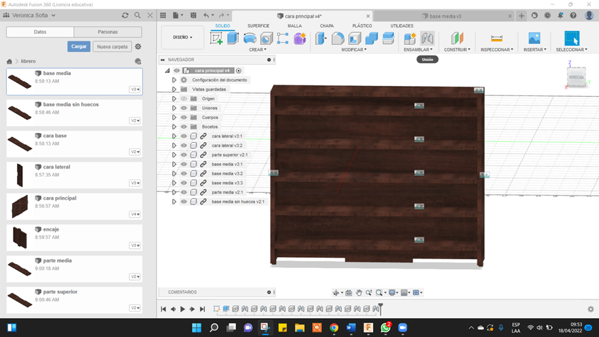Expand base media sin huecos v2:1

(x=174, y=202)
